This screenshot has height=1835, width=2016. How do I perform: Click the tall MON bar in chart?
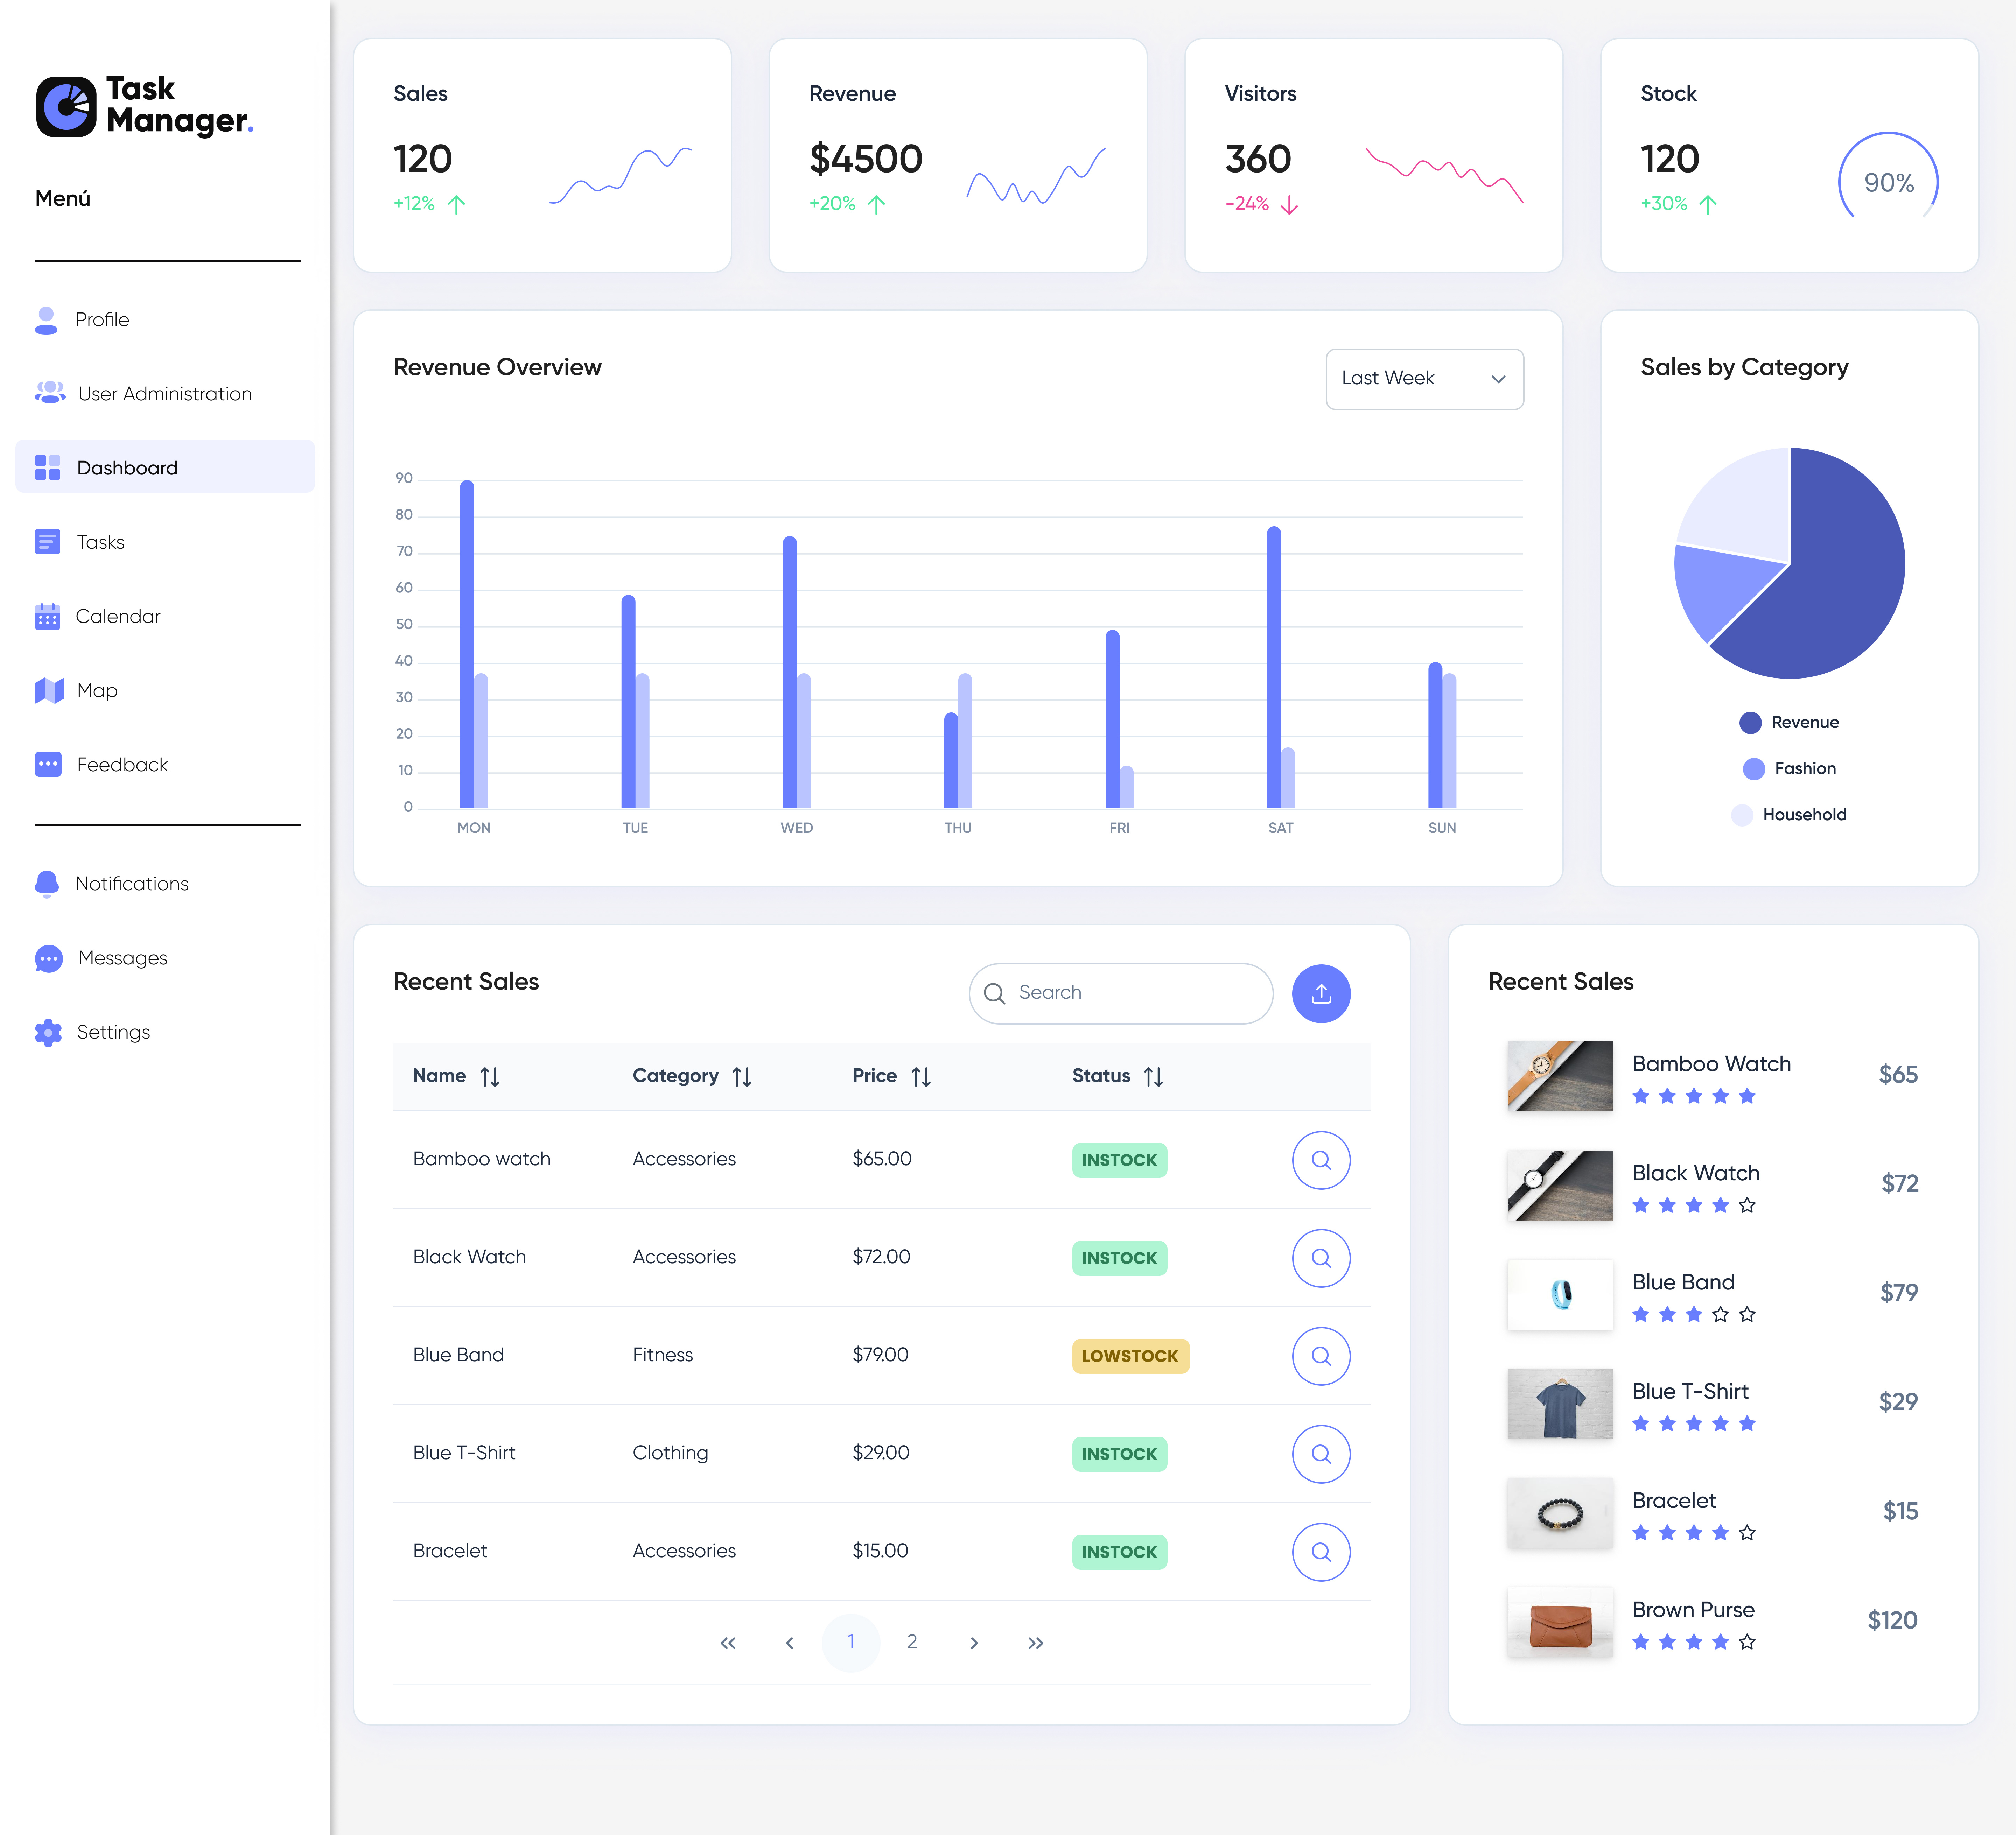[467, 644]
